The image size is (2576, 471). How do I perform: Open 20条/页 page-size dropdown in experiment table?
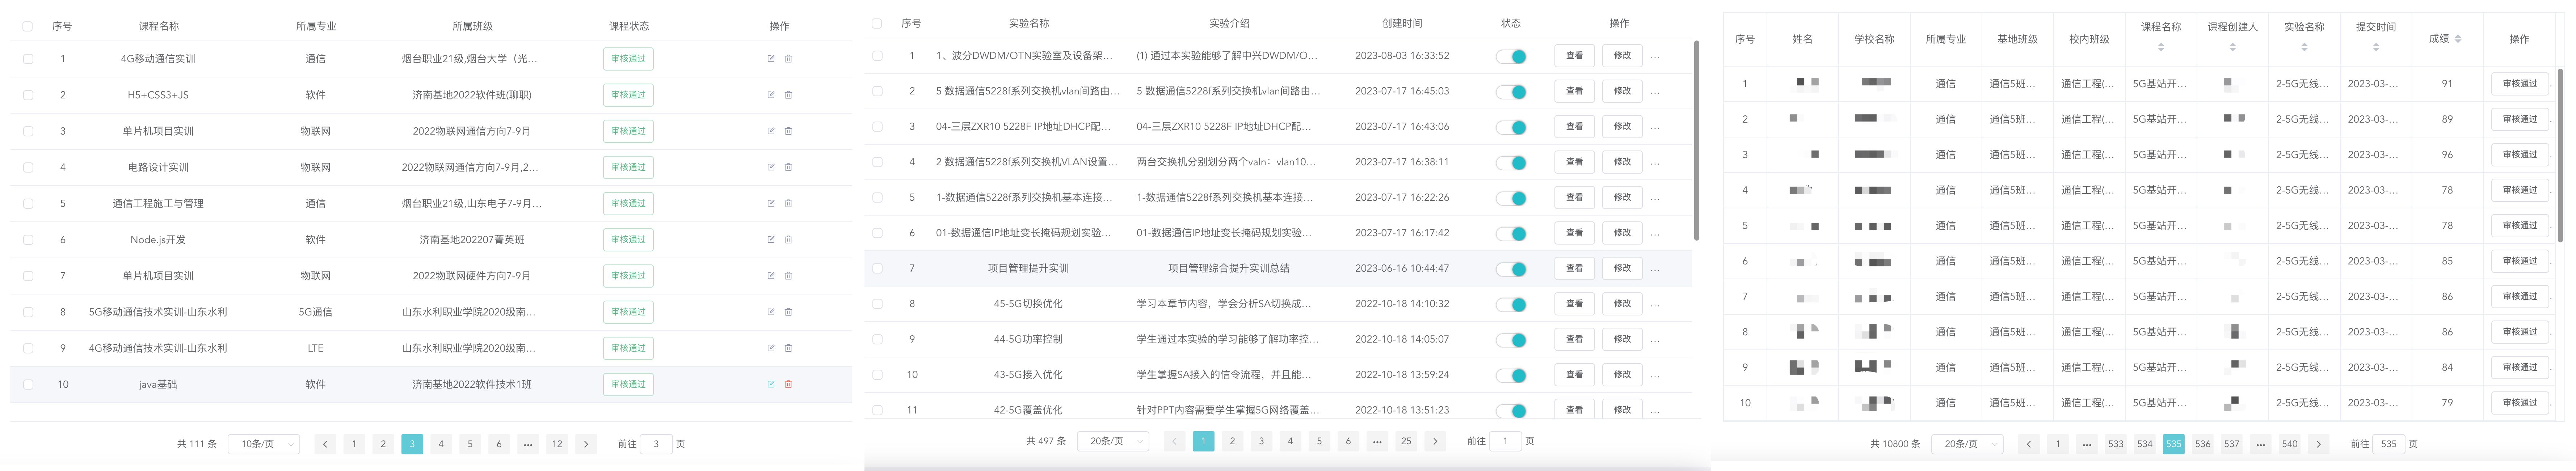click(1113, 441)
